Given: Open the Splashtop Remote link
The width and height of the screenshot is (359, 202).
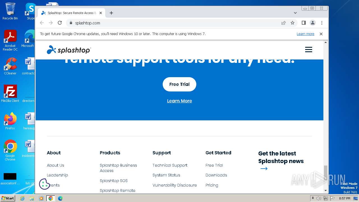Looking at the screenshot, I should (x=118, y=190).
